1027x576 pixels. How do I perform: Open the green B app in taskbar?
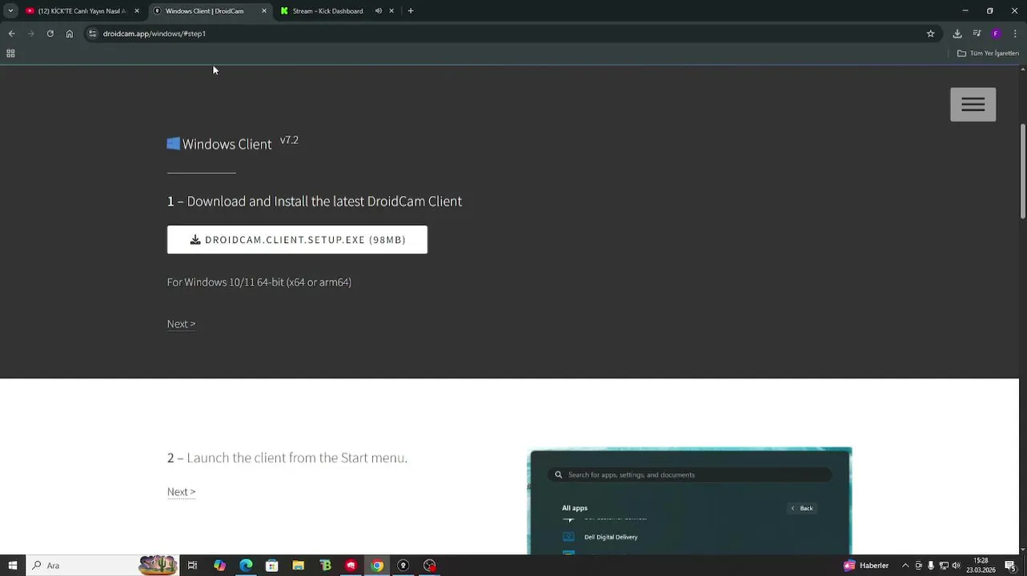(x=325, y=566)
